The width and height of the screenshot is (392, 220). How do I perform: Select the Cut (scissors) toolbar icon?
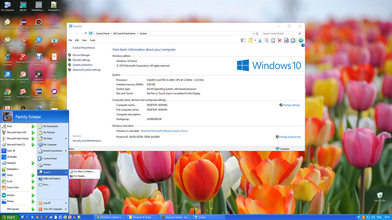(x=260, y=40)
